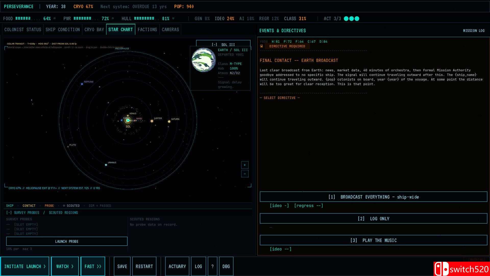The width and height of the screenshot is (490, 276).
Task: Choose directive 2 Log Only
Action: [373, 218]
